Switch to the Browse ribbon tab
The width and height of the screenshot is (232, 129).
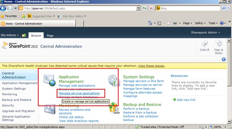pos(36,35)
